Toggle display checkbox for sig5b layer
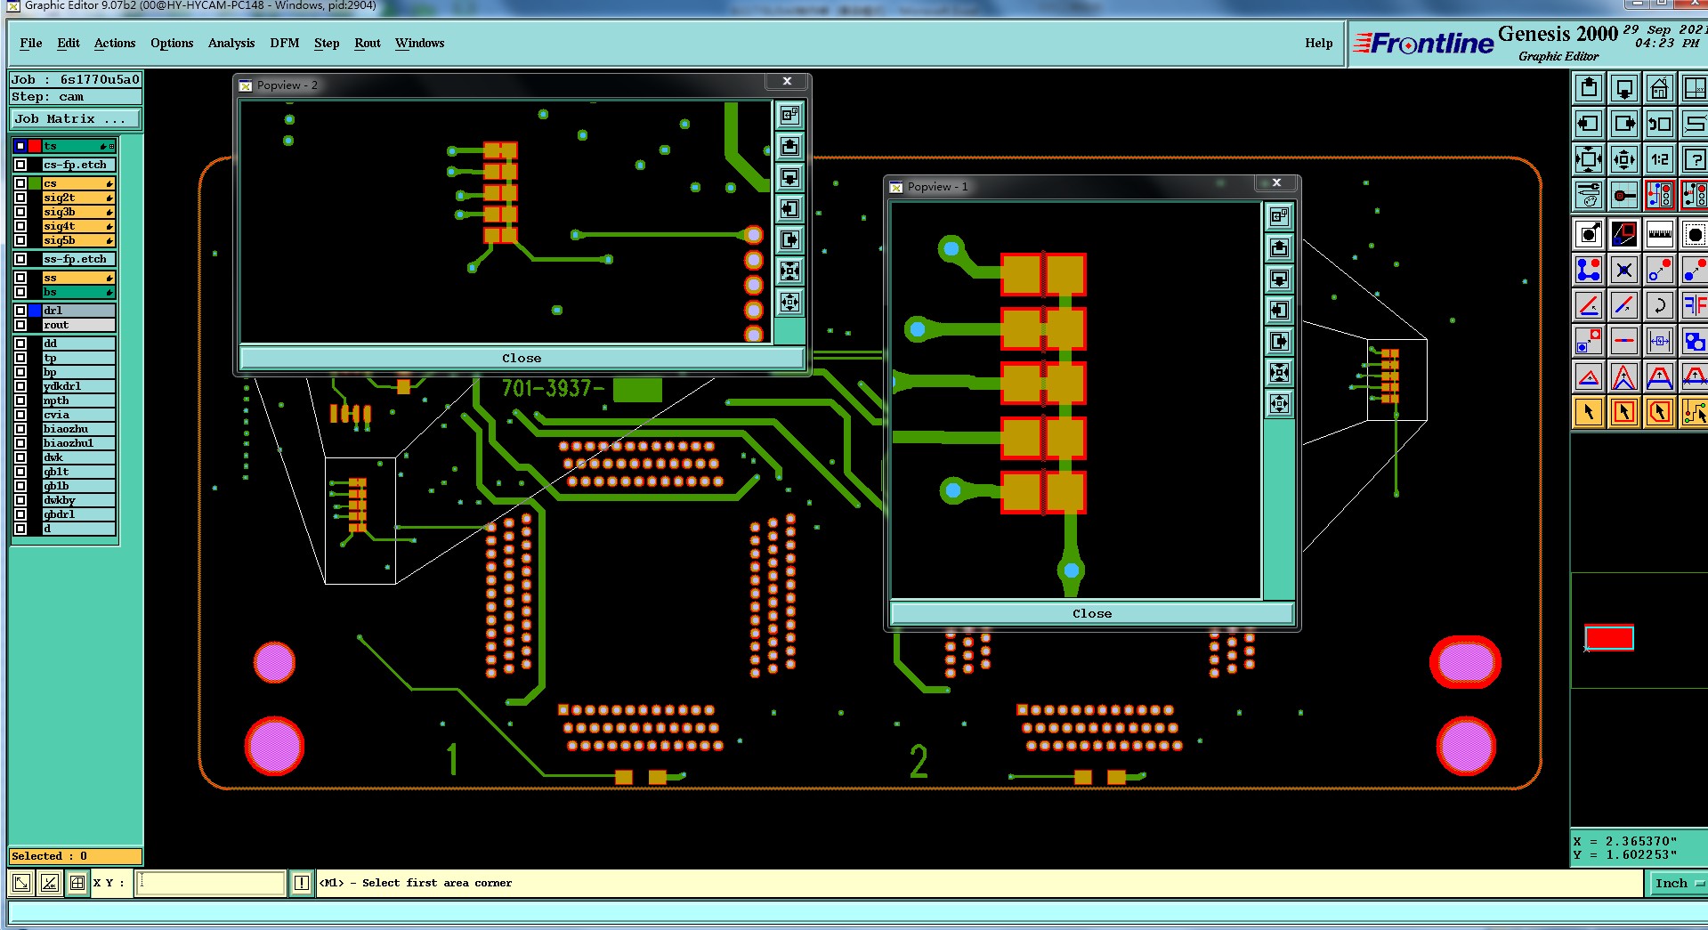Image resolution: width=1708 pixels, height=930 pixels. (20, 240)
